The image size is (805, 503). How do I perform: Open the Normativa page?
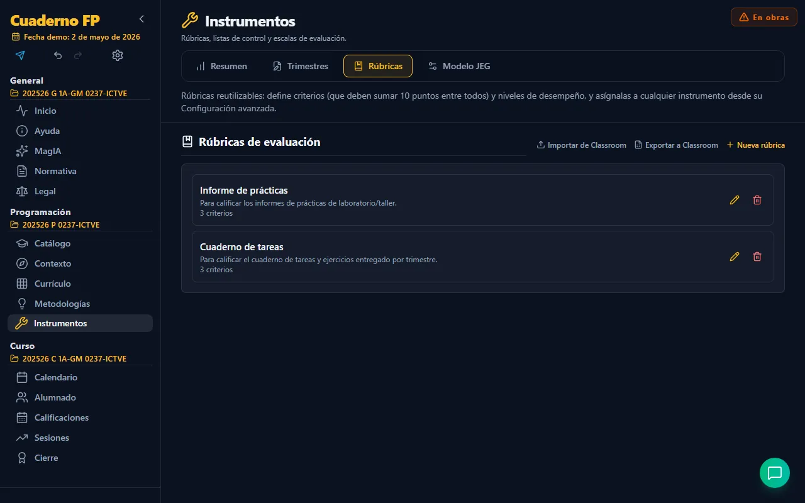(80, 171)
